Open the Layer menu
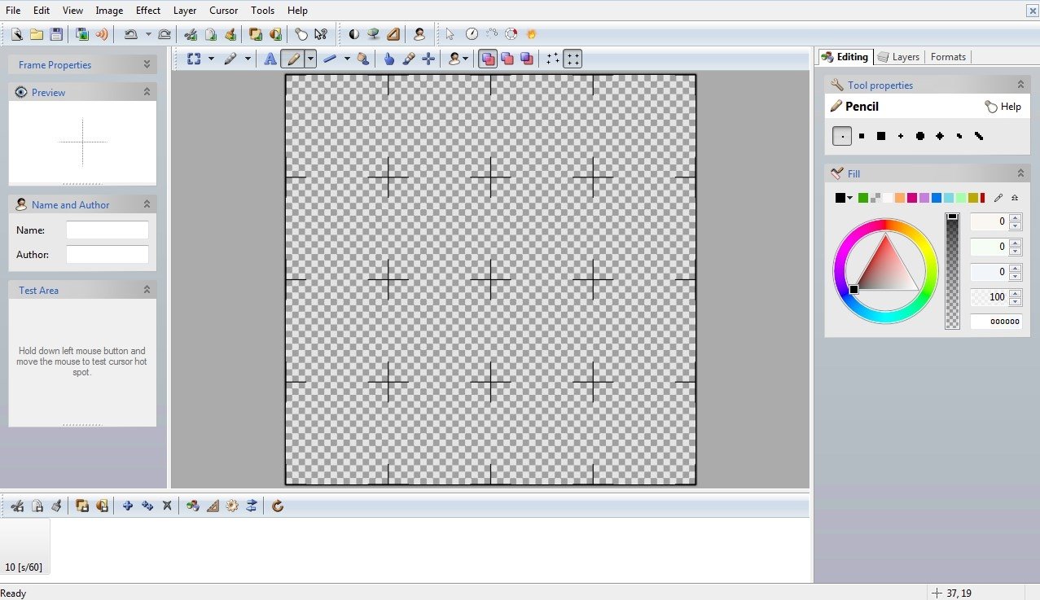Viewport: 1040px width, 600px height. 185,11
